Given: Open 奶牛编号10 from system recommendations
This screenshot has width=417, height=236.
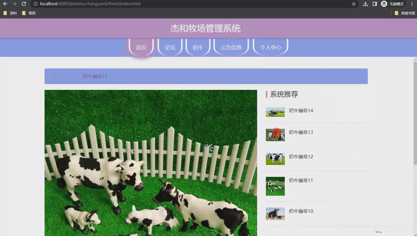Looking at the screenshot, I should tap(301, 211).
